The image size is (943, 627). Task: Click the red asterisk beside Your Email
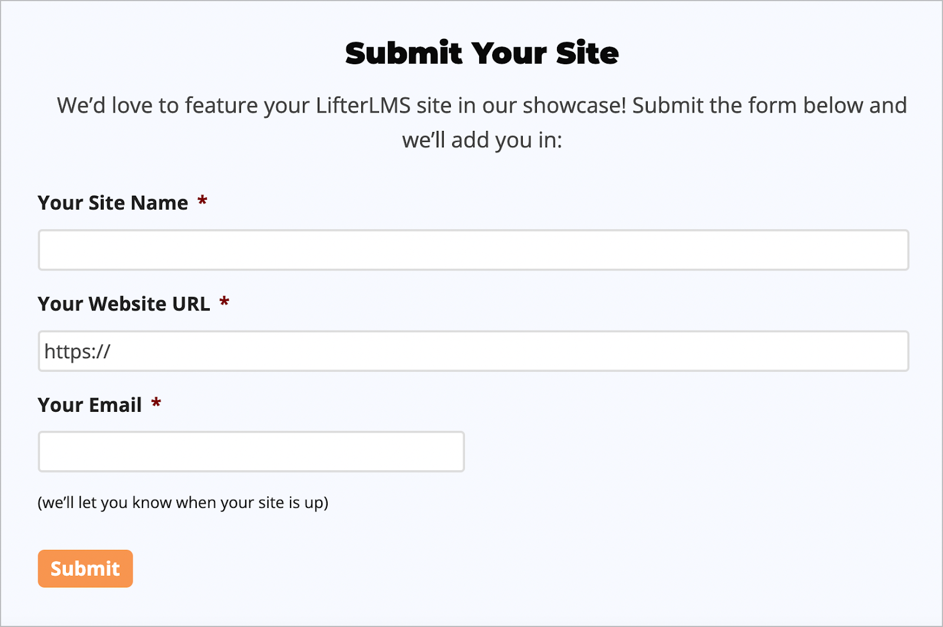156,404
